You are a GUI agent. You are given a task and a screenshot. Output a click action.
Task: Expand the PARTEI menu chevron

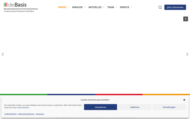coord(68,7)
